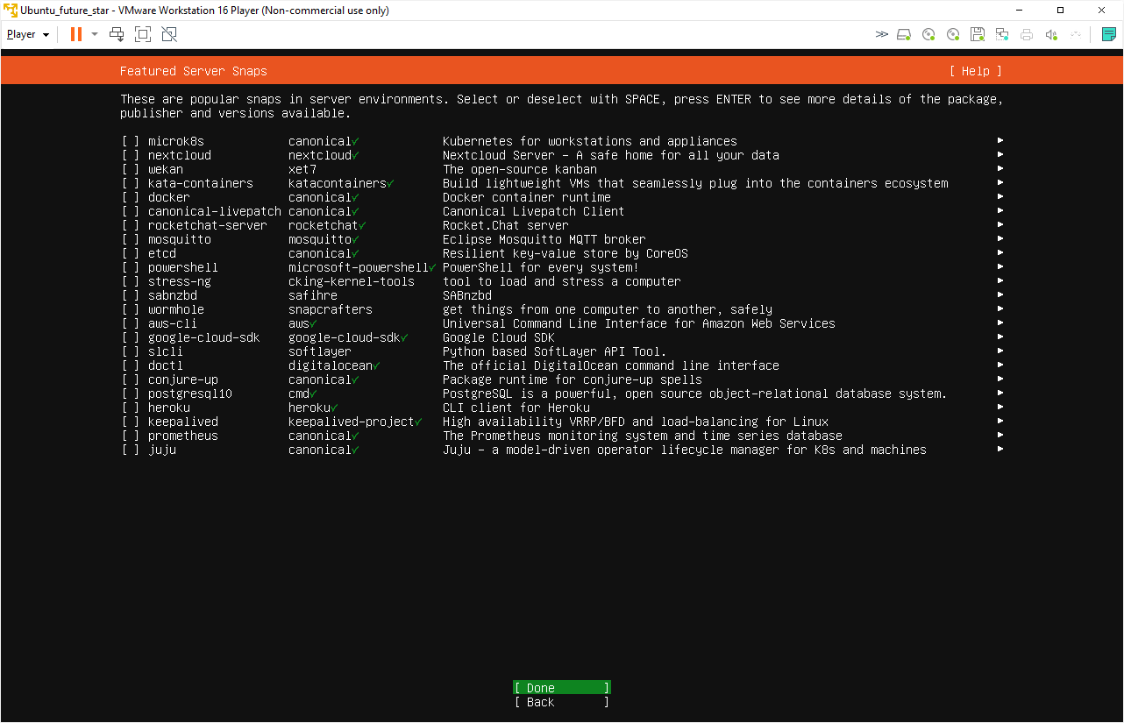The height and width of the screenshot is (723, 1124).
Task: Expand the device toolbar with the double chevron
Action: (881, 34)
